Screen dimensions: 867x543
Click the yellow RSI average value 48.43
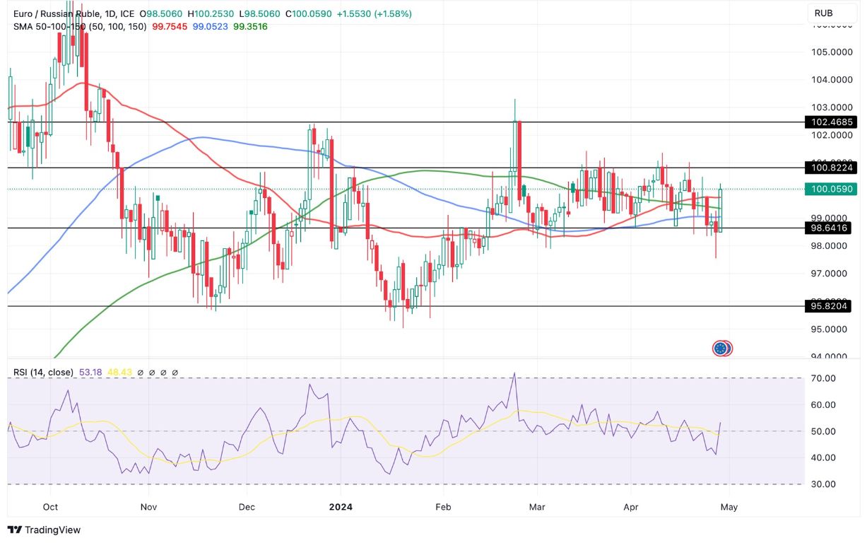(118, 372)
